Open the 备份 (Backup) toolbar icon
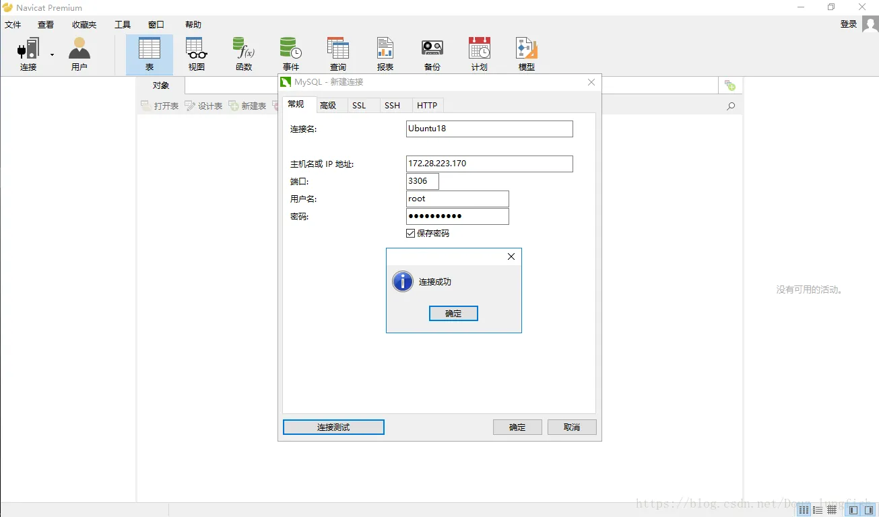 [432, 55]
